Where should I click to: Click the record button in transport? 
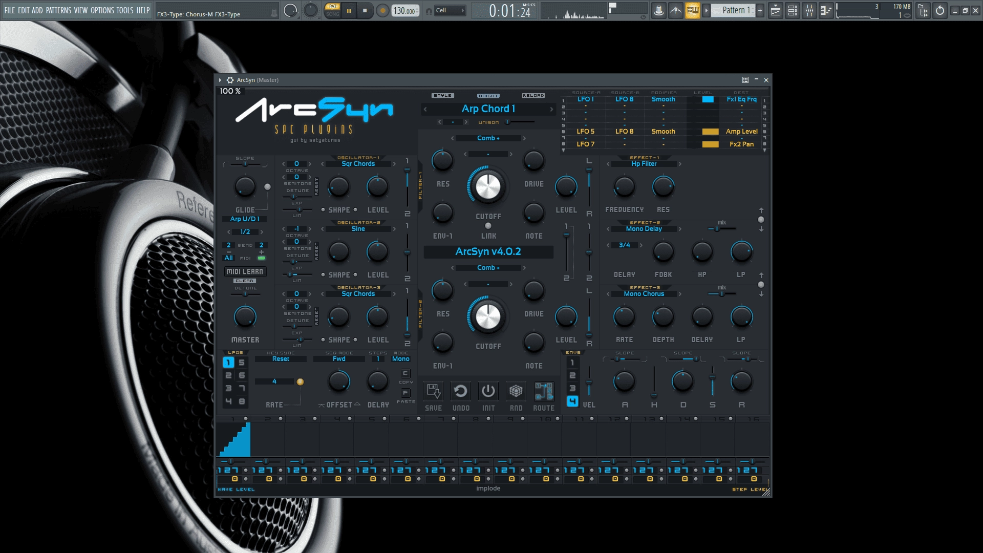point(382,10)
